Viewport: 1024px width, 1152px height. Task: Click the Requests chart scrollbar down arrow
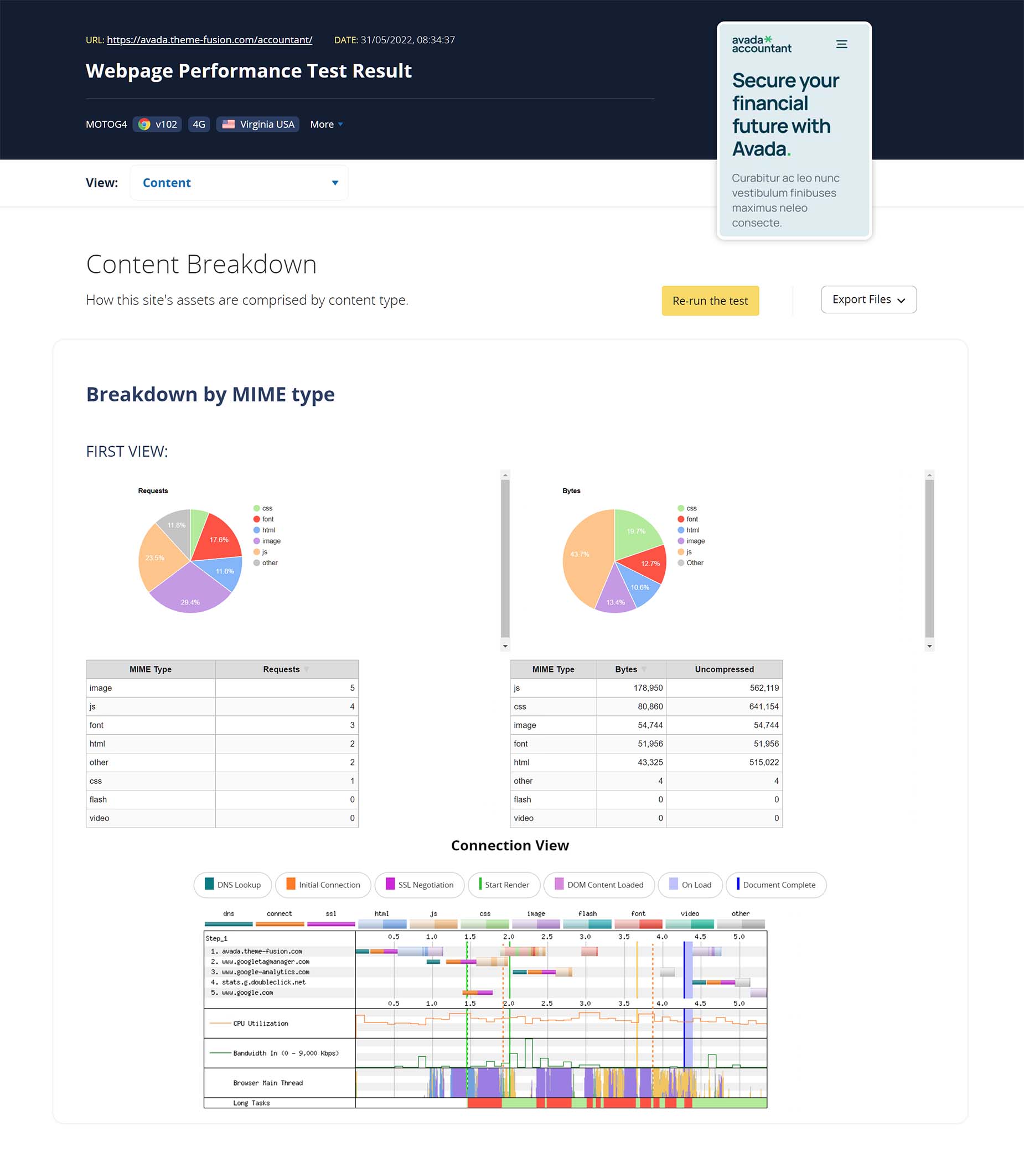(x=505, y=646)
